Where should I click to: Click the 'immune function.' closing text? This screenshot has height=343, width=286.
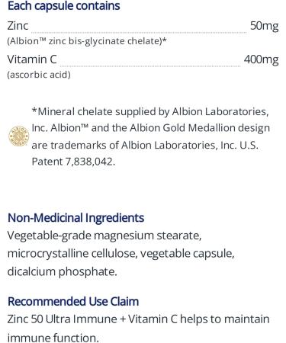[x=53, y=338]
